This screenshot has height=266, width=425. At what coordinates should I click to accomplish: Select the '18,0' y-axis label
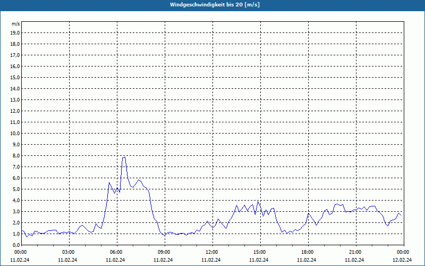[x=15, y=44]
